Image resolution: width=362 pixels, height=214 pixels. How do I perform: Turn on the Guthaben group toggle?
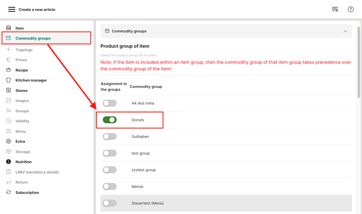click(110, 136)
